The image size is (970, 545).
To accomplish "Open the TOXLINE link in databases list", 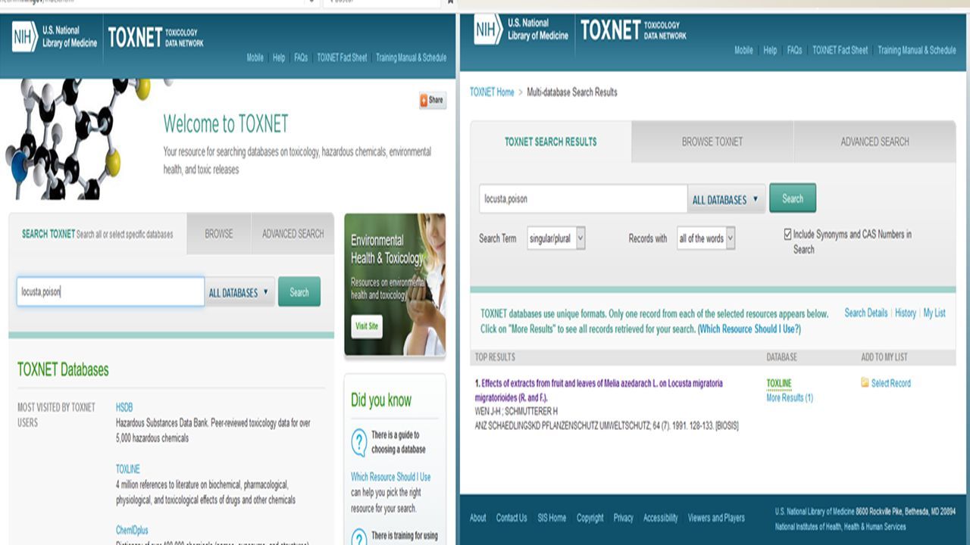I will pos(128,469).
